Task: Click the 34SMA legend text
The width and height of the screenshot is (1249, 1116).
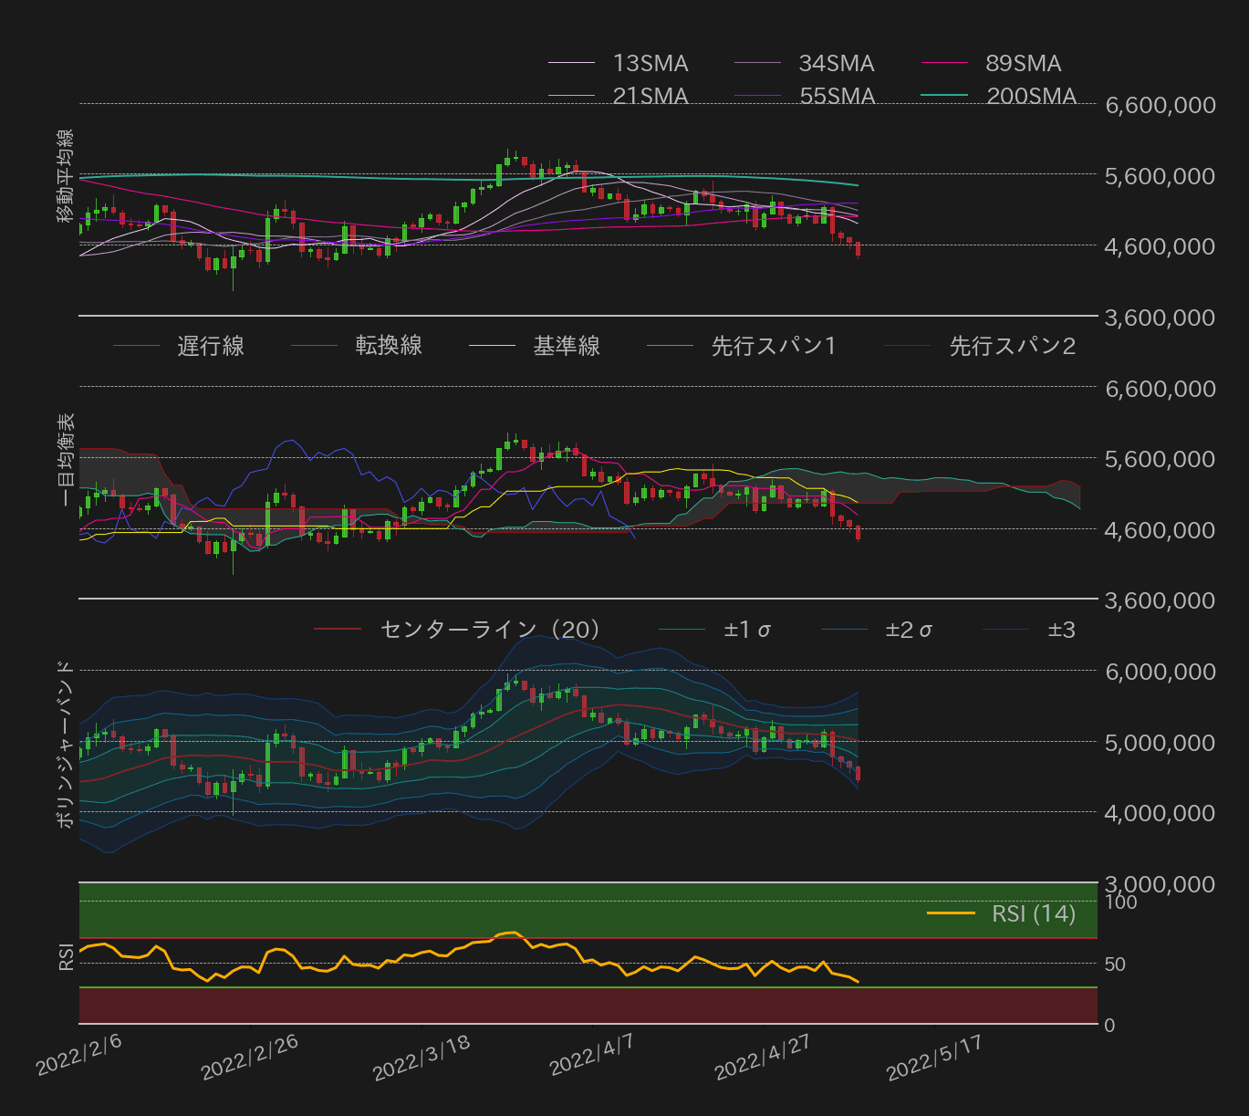Action: (x=835, y=63)
